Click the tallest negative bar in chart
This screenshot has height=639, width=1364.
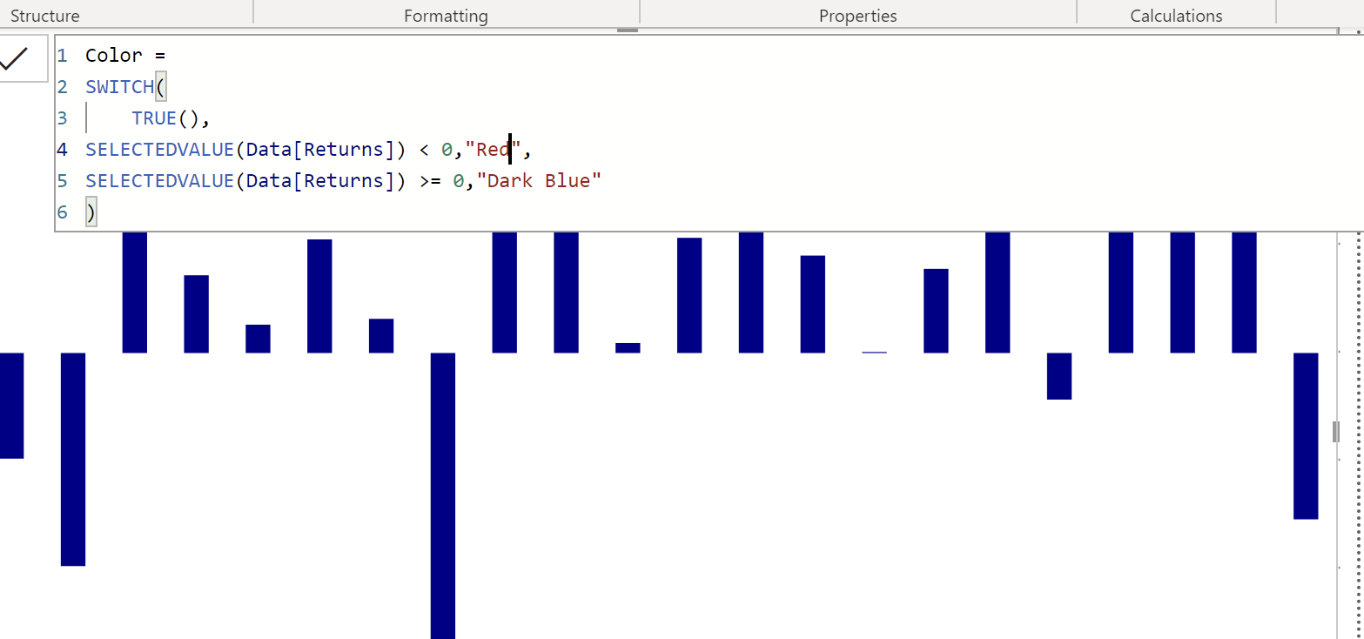point(443,495)
